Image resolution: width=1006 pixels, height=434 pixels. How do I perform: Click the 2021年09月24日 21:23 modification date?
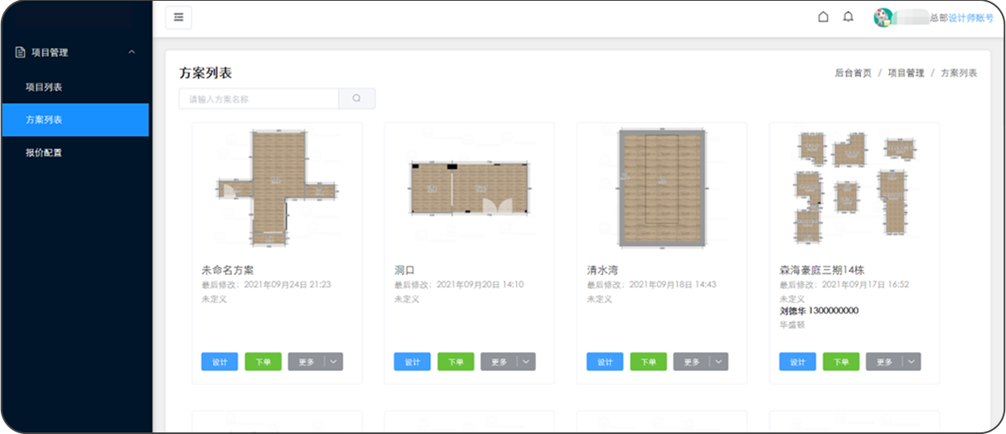[287, 284]
